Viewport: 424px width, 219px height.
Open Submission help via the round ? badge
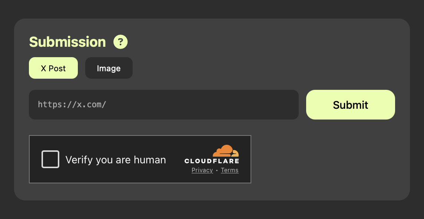tap(120, 42)
